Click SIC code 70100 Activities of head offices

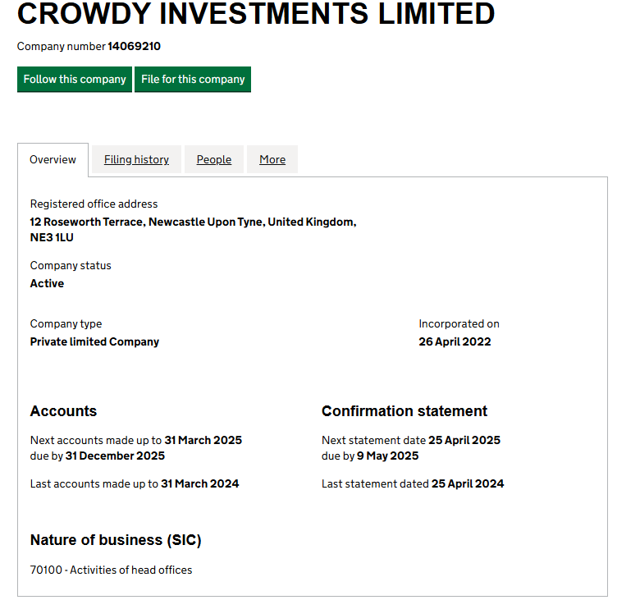point(112,570)
